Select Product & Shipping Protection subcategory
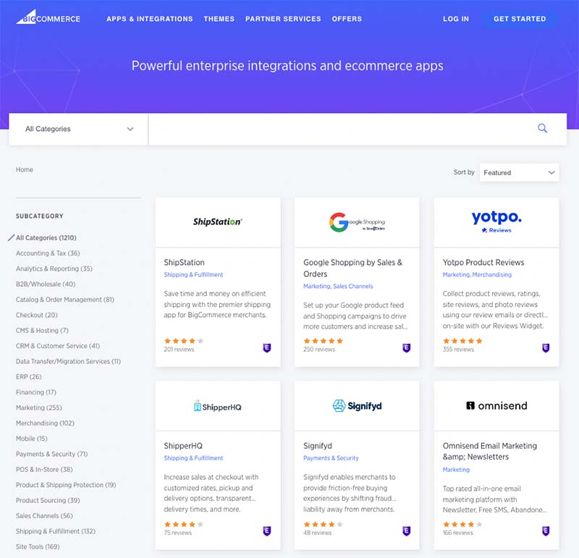 66,485
